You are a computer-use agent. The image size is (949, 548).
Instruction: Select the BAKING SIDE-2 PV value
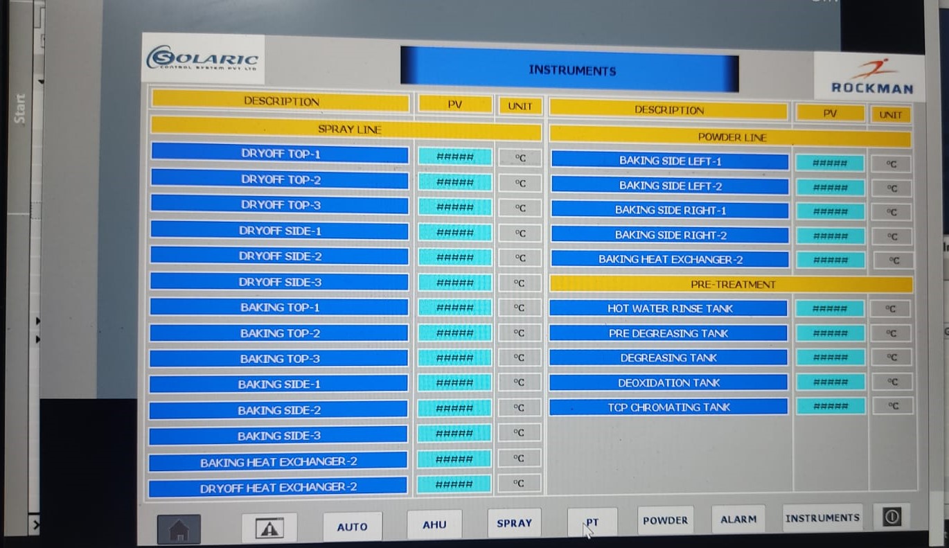tap(454, 408)
